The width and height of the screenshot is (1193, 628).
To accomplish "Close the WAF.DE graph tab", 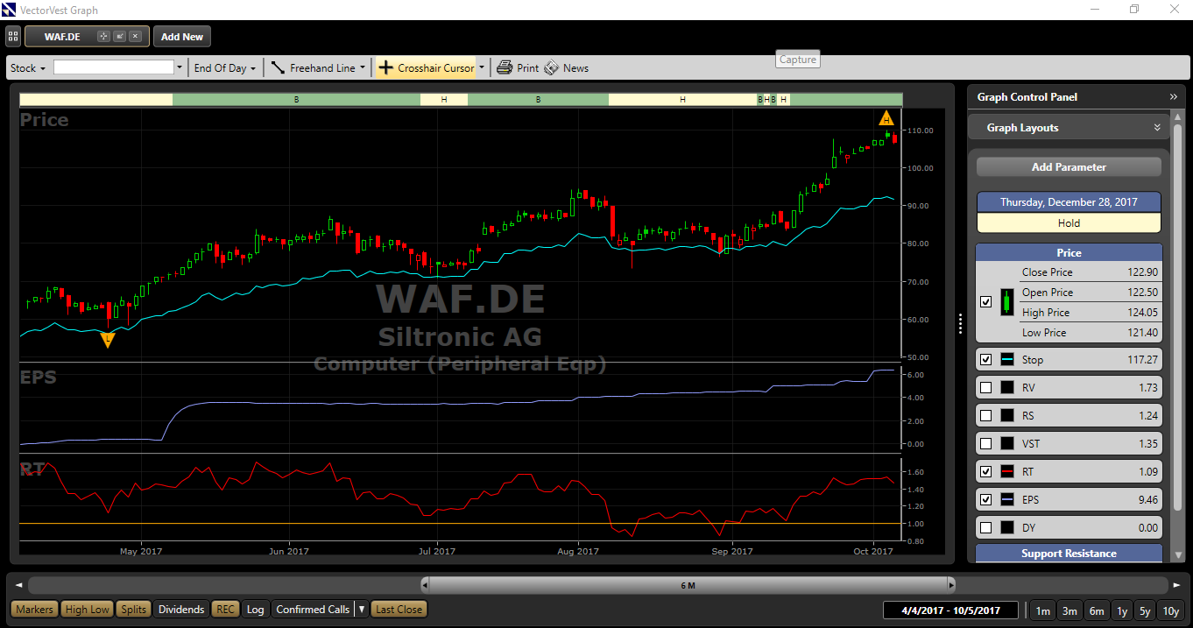I will click(x=135, y=37).
